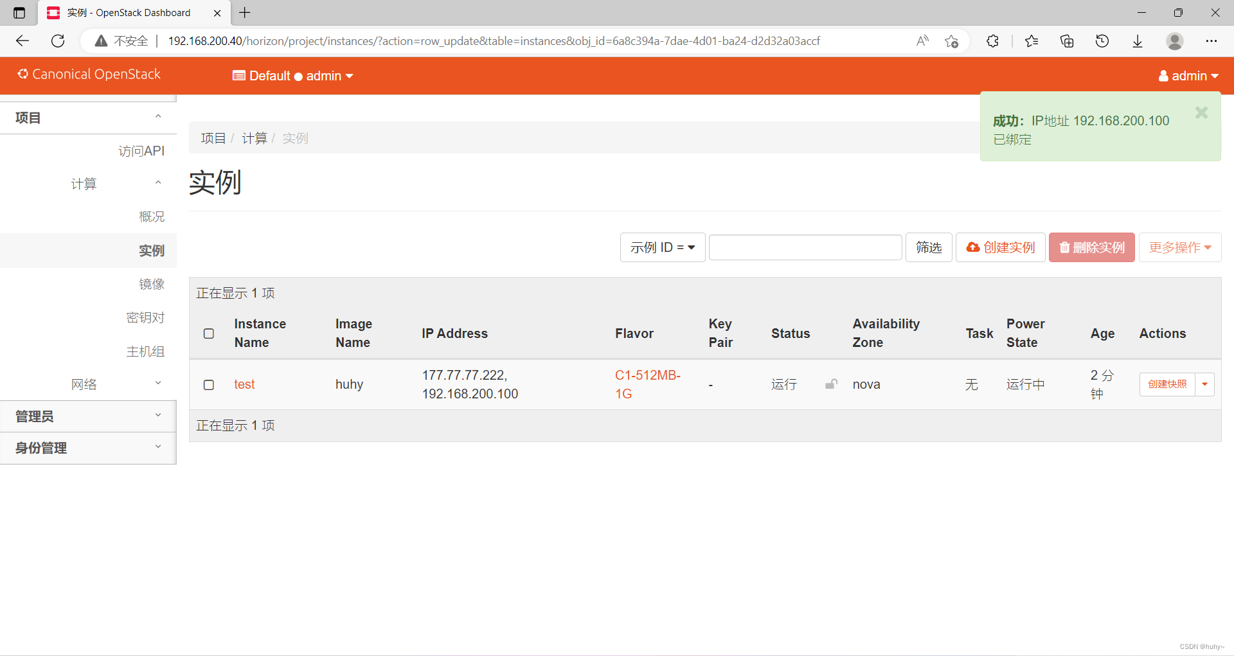This screenshot has height=656, width=1234.
Task: Open the downloads arrow icon
Action: tap(1138, 41)
